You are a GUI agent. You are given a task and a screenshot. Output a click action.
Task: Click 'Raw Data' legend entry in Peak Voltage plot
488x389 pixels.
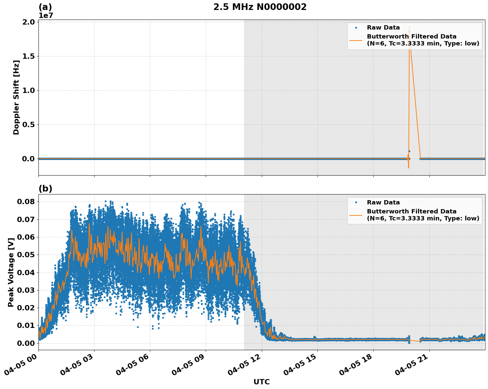pyautogui.click(x=383, y=202)
